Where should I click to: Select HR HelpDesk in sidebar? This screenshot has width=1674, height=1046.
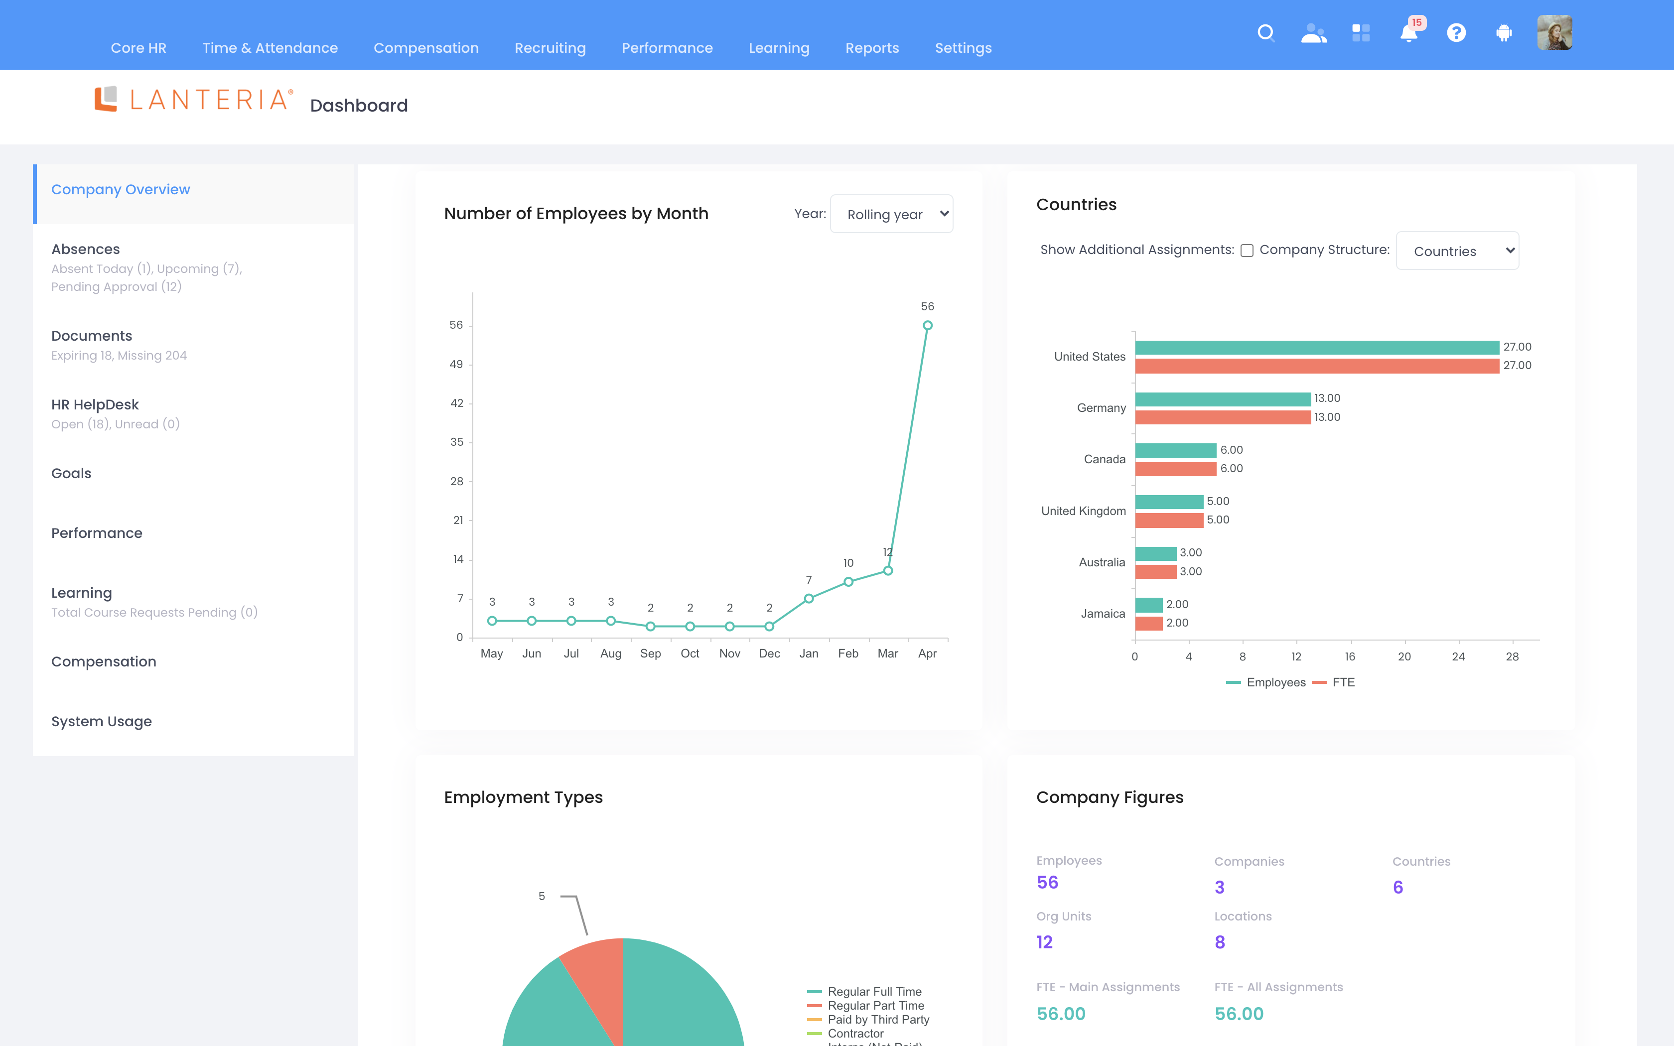pyautogui.click(x=194, y=414)
